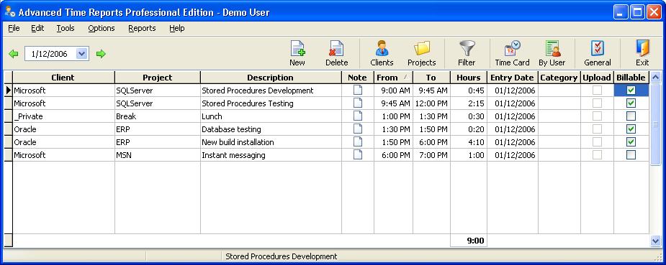Check Upload box for Instant messaging row
The image size is (666, 265).
click(x=597, y=155)
